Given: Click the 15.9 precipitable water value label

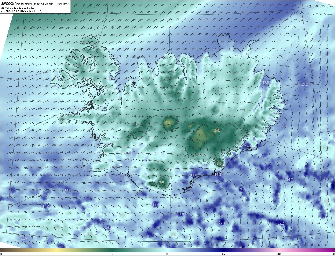Looking at the screenshot, I should [x=222, y=222].
